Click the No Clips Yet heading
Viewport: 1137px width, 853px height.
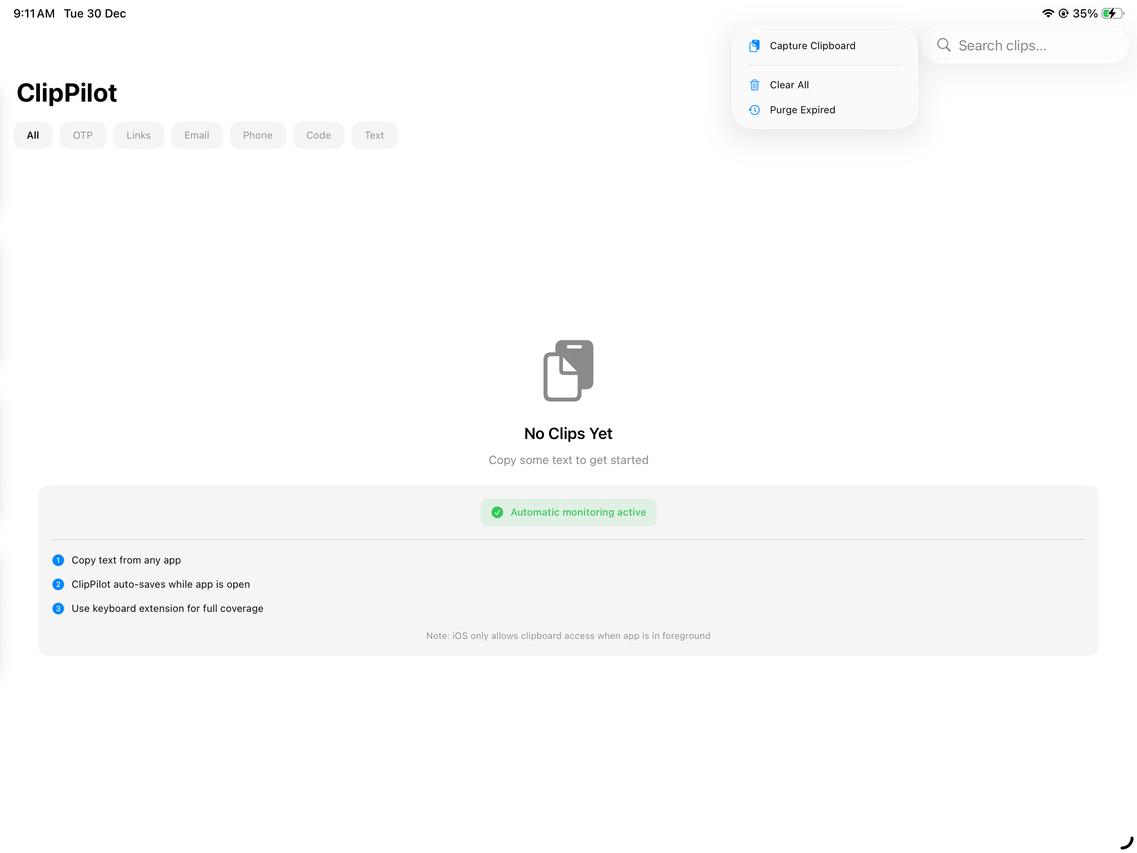pyautogui.click(x=568, y=433)
